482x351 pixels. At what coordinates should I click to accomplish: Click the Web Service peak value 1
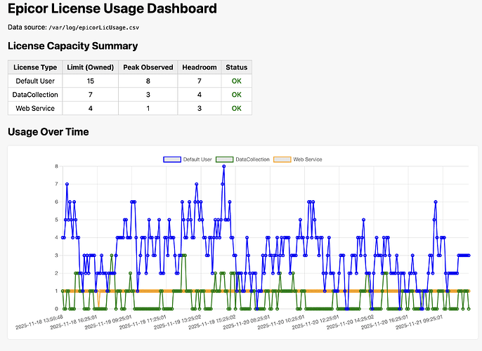148,108
